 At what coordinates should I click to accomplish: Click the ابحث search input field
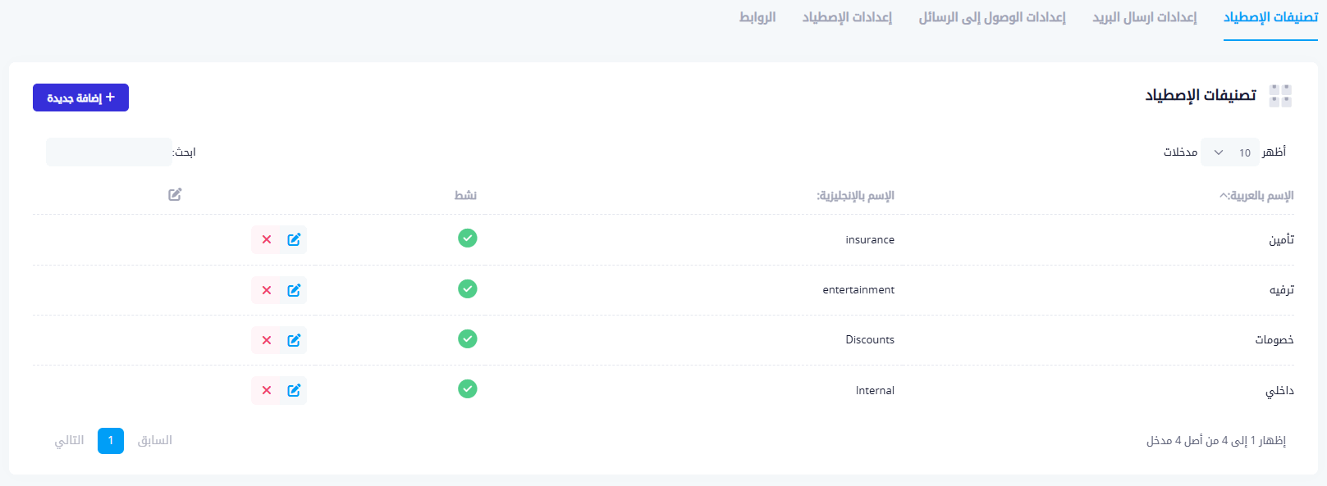(x=109, y=152)
